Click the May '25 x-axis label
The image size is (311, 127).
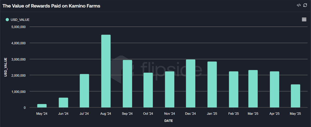click(x=295, y=114)
